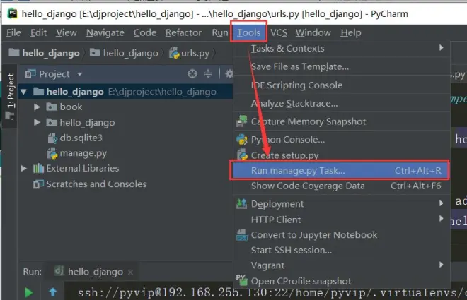Open the Vagrant submenu
Image resolution: width=467 pixels, height=300 pixels.
click(342, 265)
